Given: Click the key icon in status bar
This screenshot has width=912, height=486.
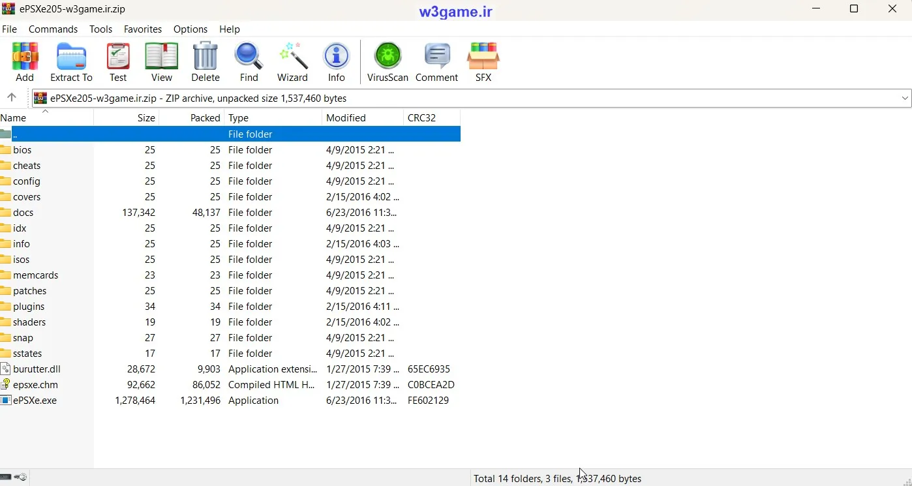Looking at the screenshot, I should 20,478.
